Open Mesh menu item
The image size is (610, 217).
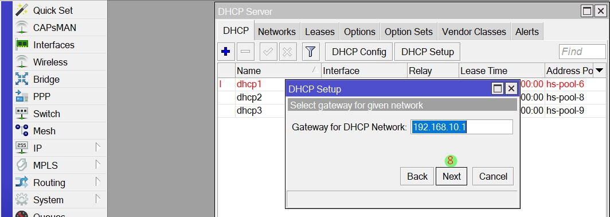coord(60,131)
